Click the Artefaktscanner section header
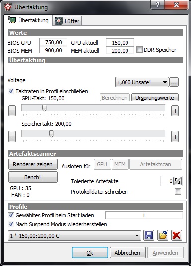This screenshot has height=266, width=191. coord(95,154)
